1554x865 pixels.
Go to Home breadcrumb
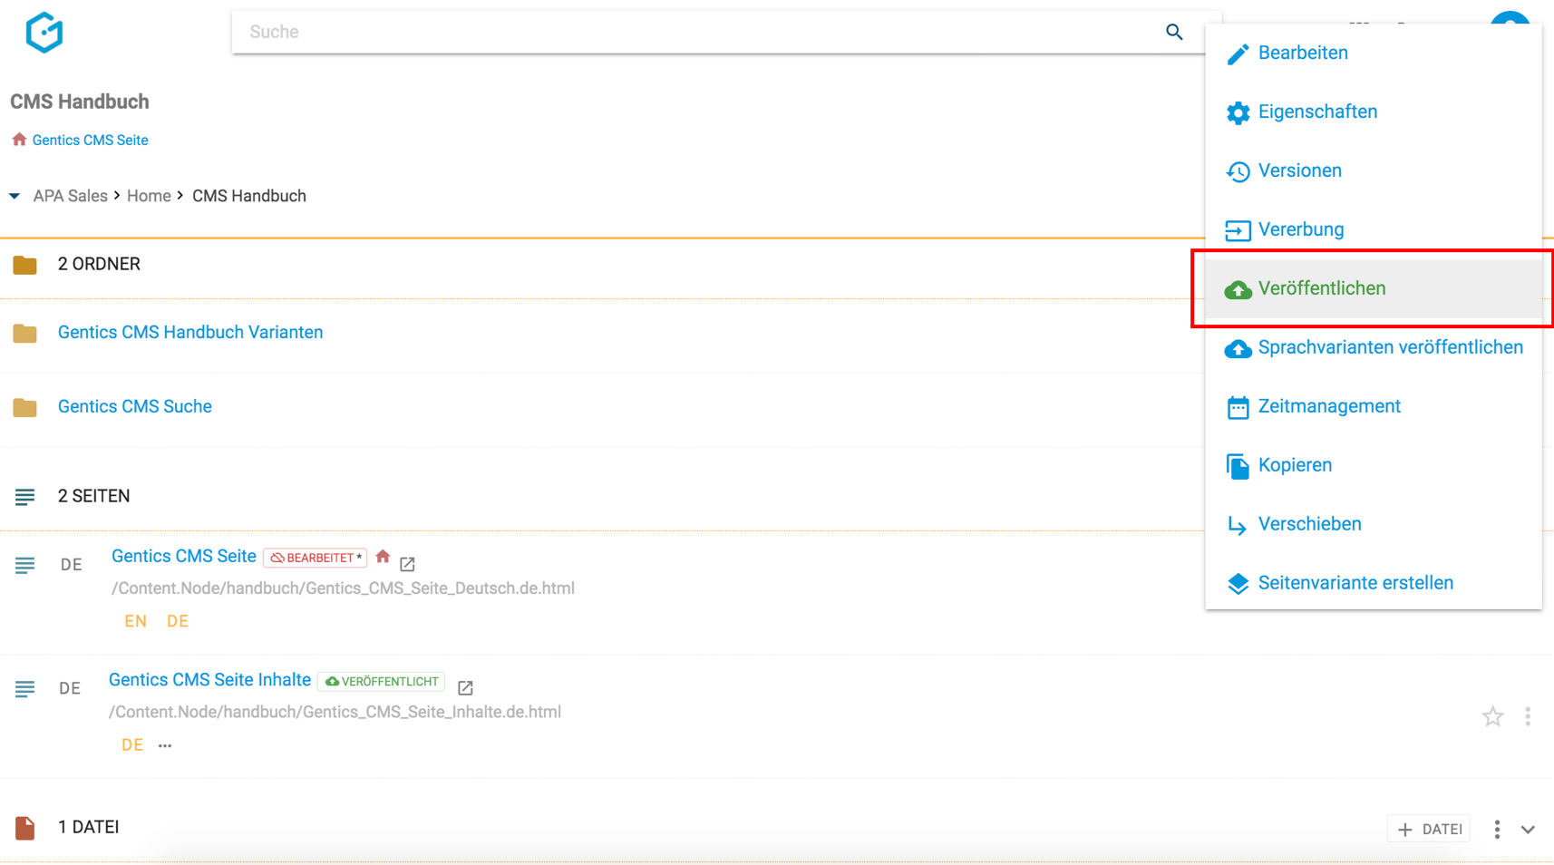pyautogui.click(x=149, y=196)
